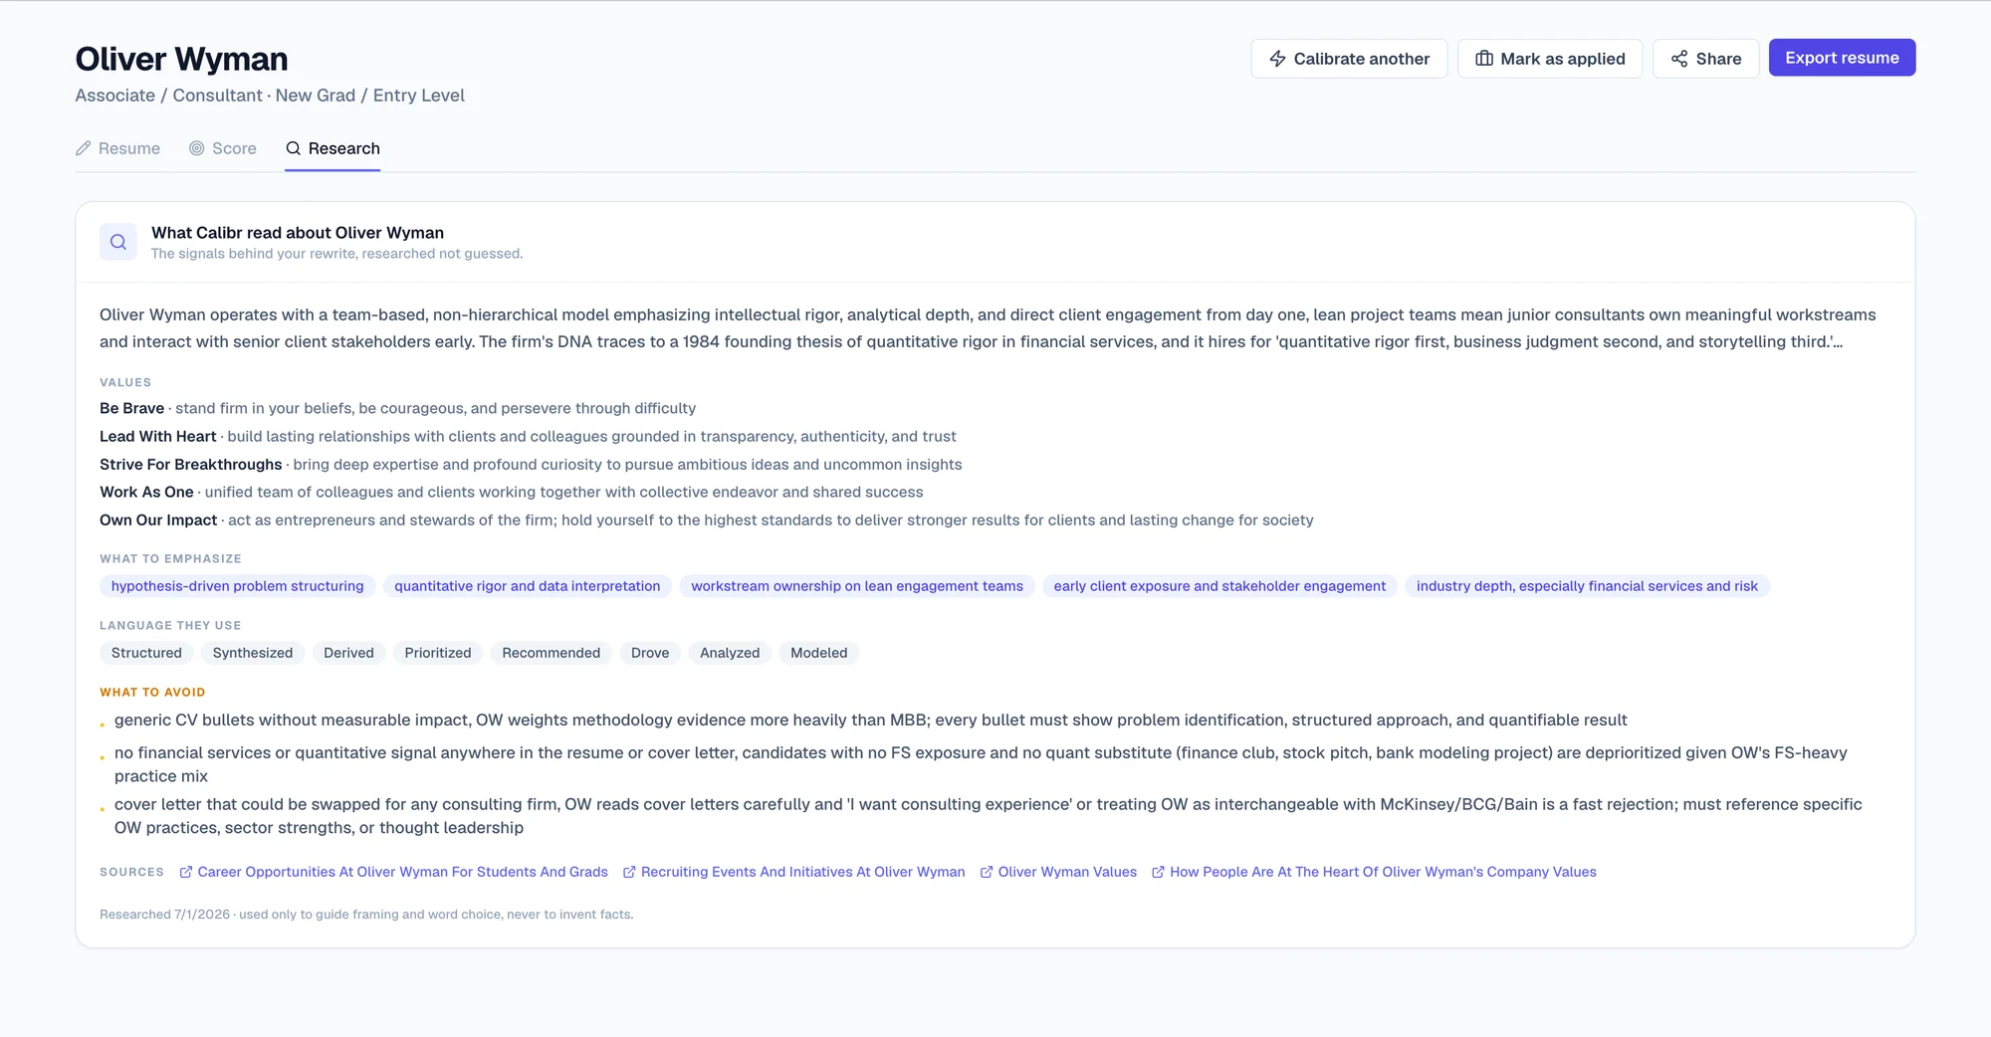The height and width of the screenshot is (1037, 1991).
Task: Click the target icon beside Score
Action: click(197, 148)
